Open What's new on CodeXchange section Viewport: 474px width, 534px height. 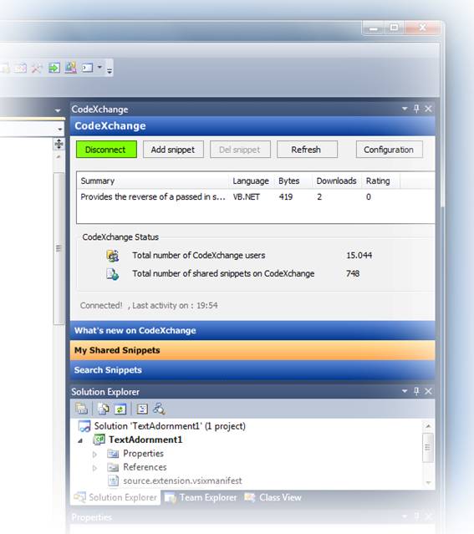(x=252, y=330)
